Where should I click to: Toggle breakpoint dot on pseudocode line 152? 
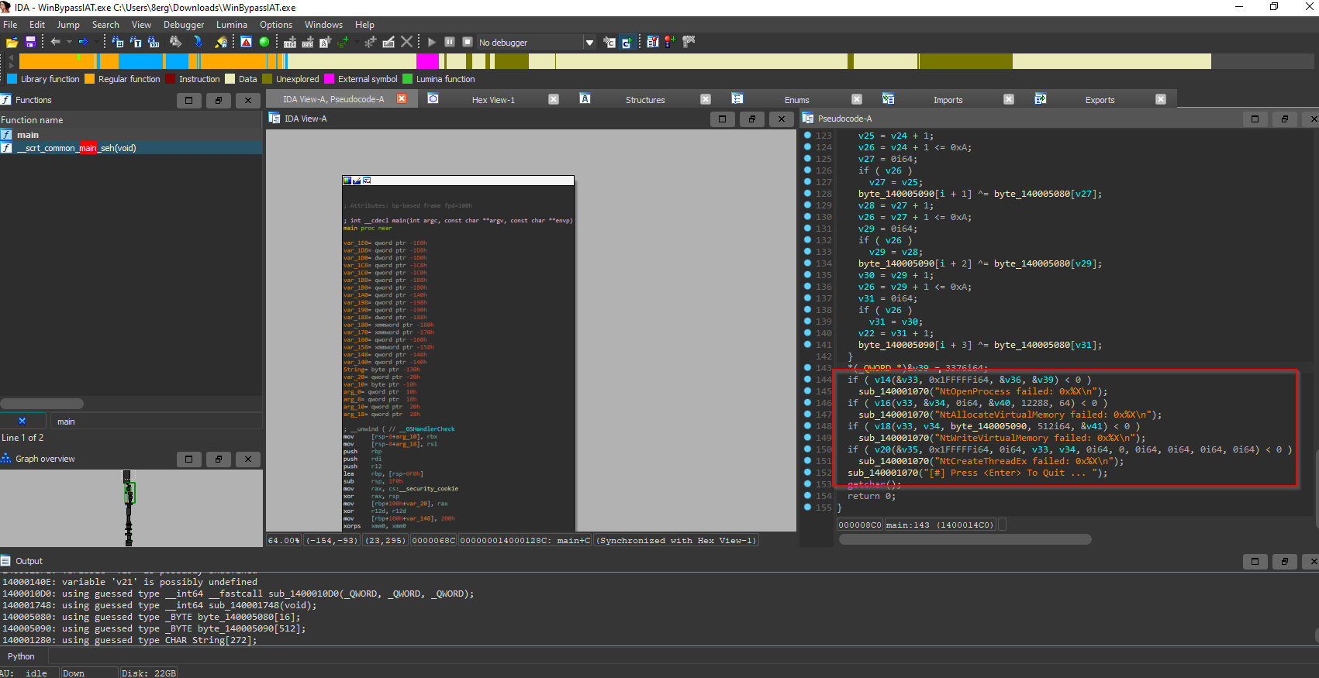tap(807, 472)
